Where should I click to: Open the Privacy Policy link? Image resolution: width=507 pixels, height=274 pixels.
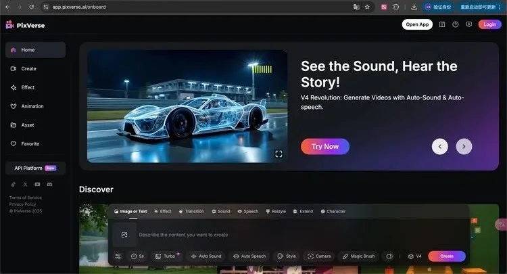[22, 204]
